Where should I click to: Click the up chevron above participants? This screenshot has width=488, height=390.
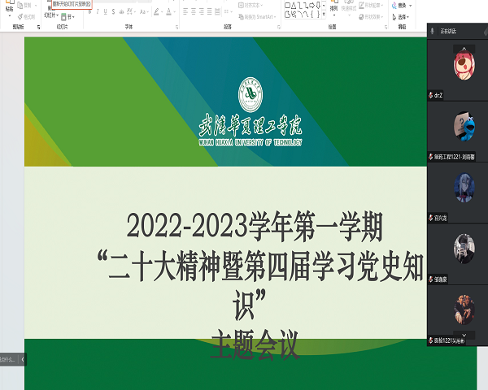click(464, 49)
